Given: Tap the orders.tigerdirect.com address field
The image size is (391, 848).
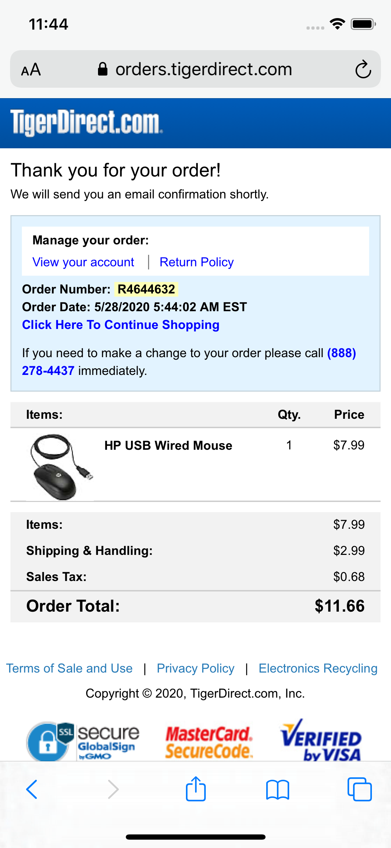Looking at the screenshot, I should coord(204,69).
